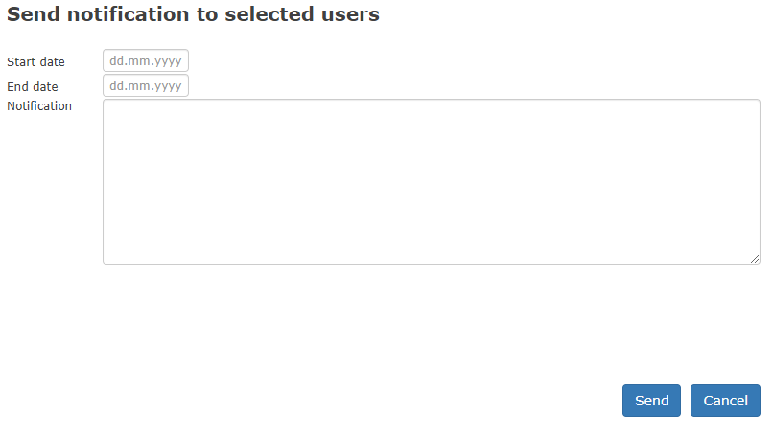Click the "Start date" label text

point(35,61)
